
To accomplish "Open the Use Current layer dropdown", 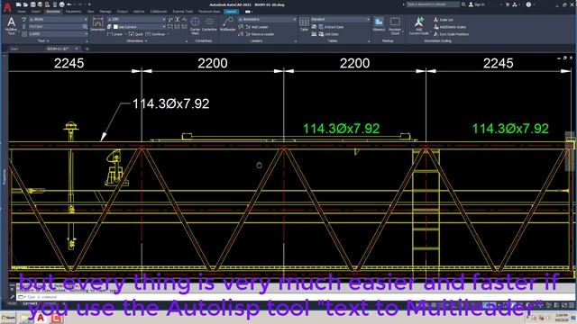I will (139, 27).
